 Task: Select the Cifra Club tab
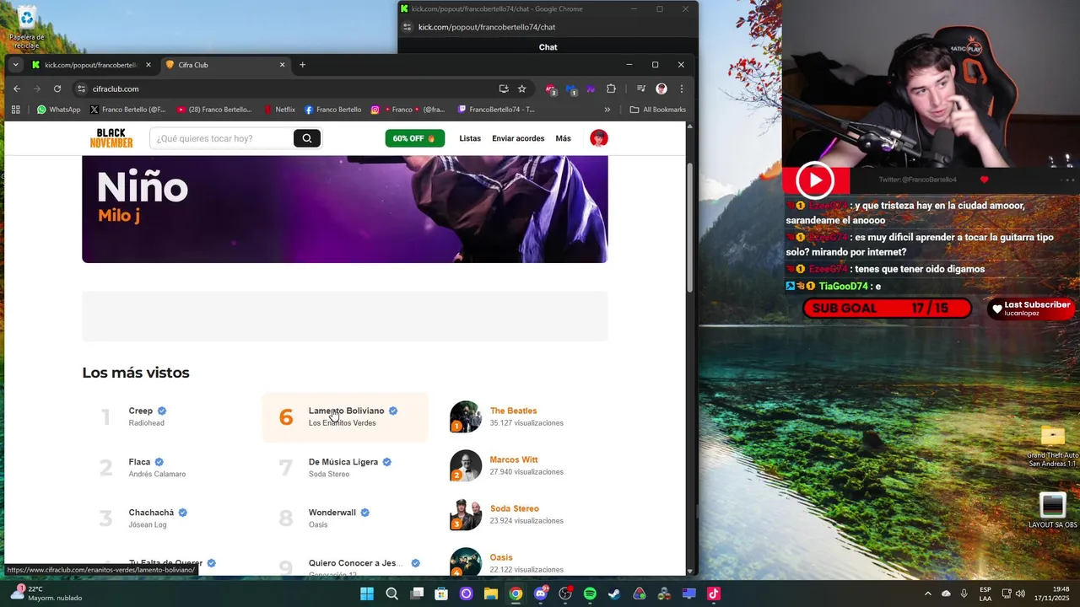pos(224,65)
